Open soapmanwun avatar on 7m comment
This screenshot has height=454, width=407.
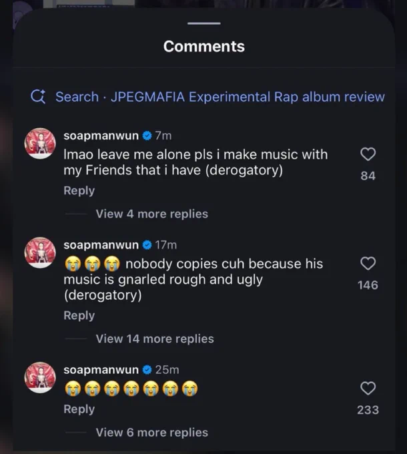(x=40, y=144)
